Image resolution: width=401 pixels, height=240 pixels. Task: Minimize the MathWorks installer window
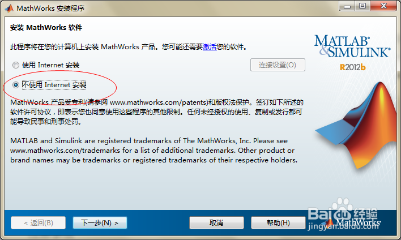pyautogui.click(x=347, y=6)
